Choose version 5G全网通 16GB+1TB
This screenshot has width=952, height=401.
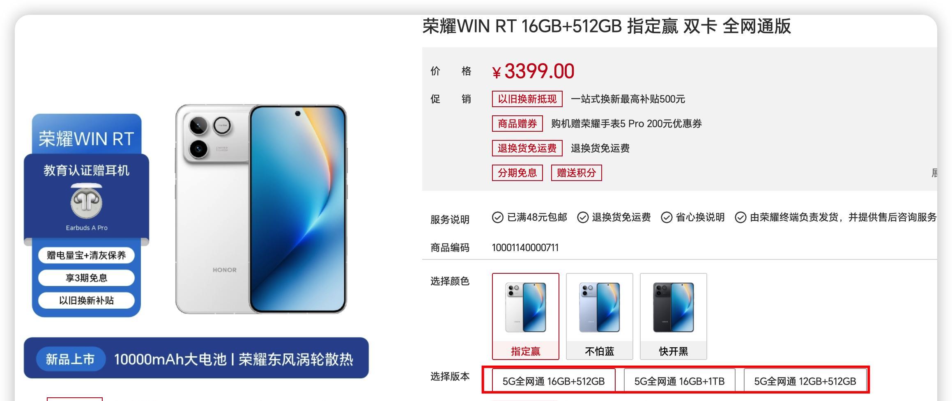(679, 381)
